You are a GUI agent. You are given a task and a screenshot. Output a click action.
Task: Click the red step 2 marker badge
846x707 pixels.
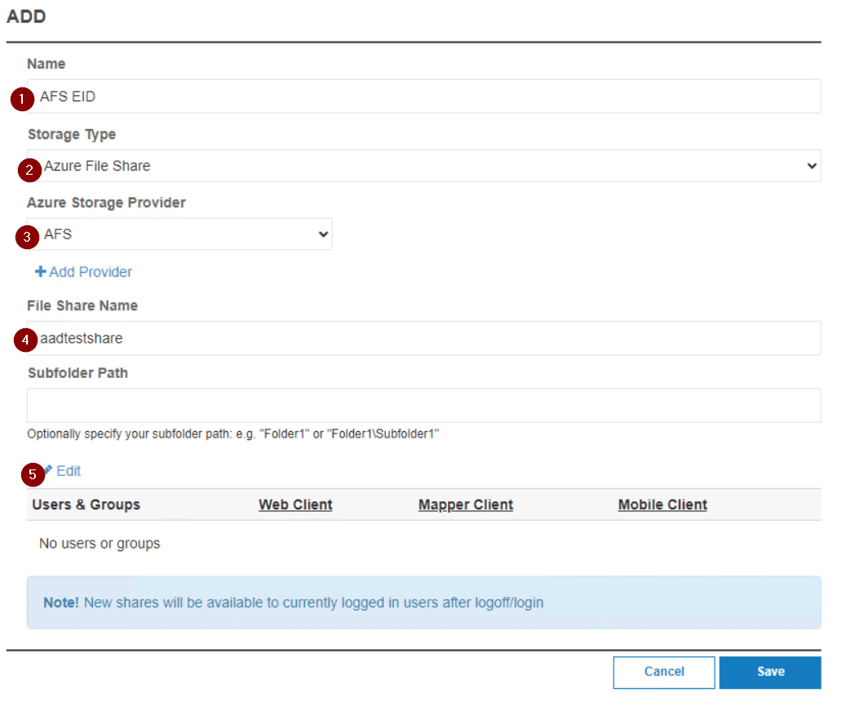point(29,171)
